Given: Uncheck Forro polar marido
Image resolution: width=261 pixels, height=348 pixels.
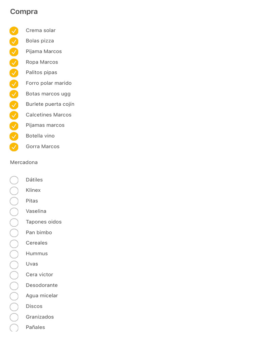Looking at the screenshot, I should [14, 84].
